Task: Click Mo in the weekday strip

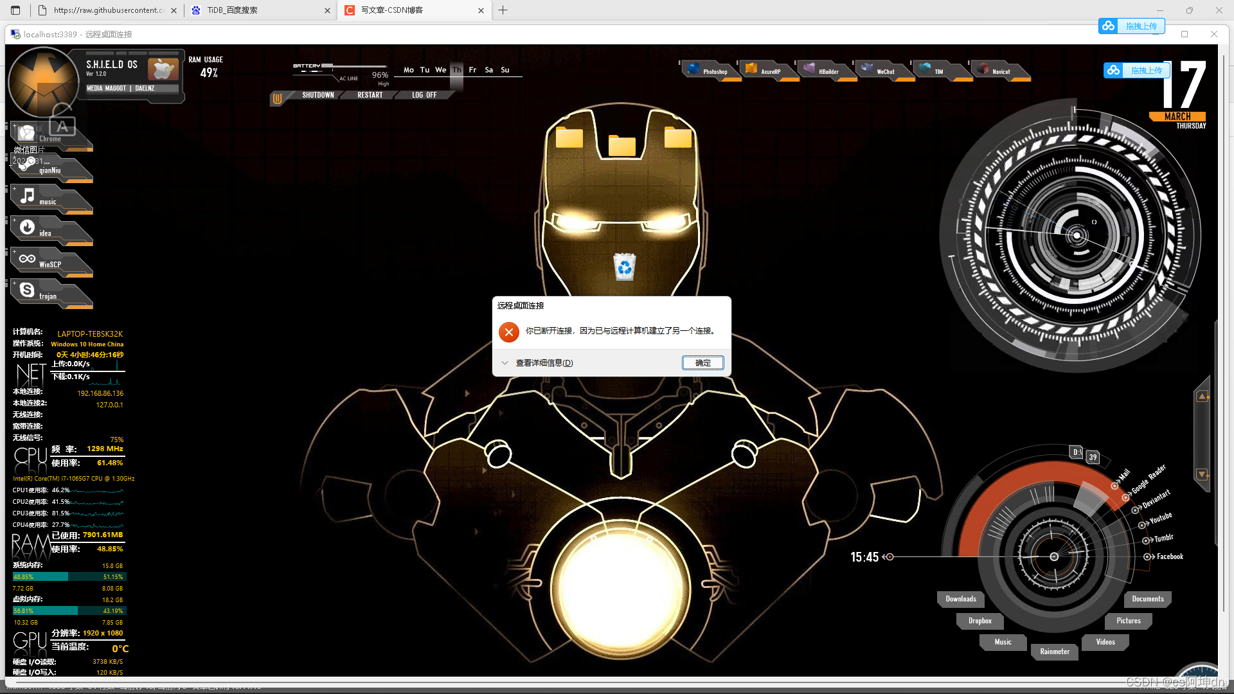Action: pyautogui.click(x=409, y=70)
